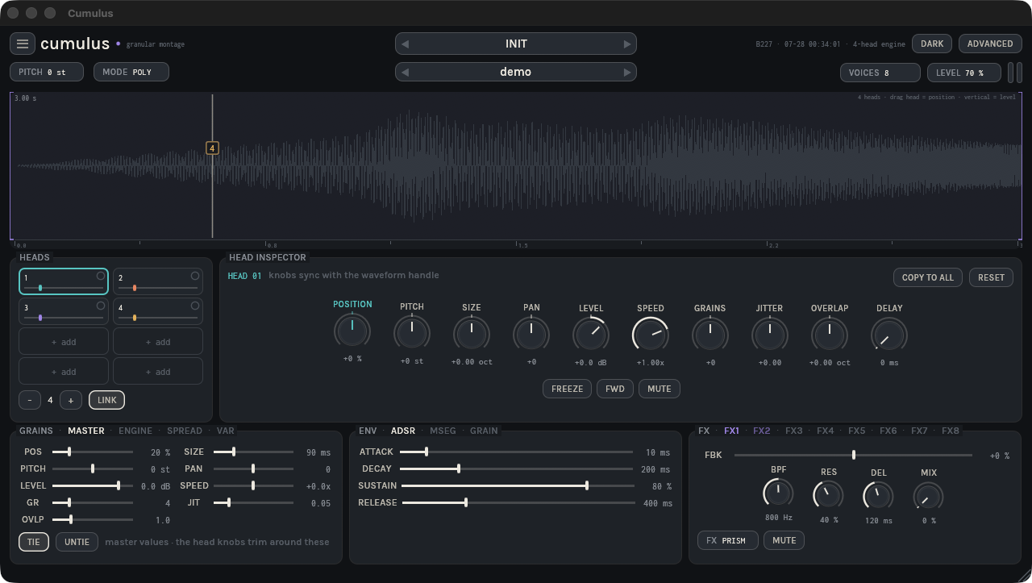
Task: Click the DARK theme button
Action: point(932,44)
